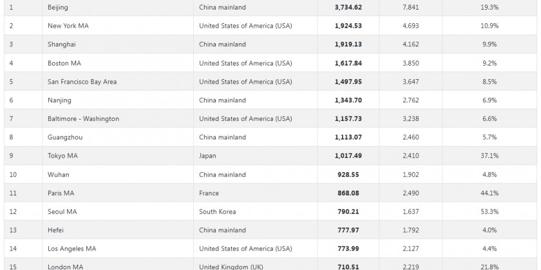
Task: Open the Hefei entry
Action: point(57,230)
